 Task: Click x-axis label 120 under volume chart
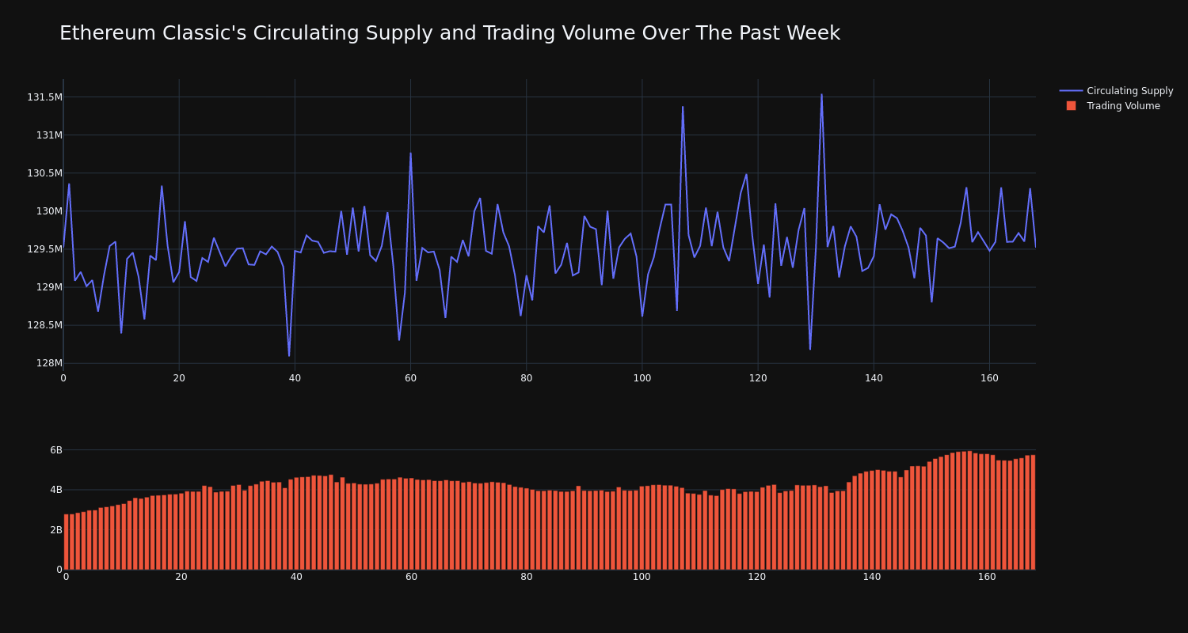click(757, 577)
